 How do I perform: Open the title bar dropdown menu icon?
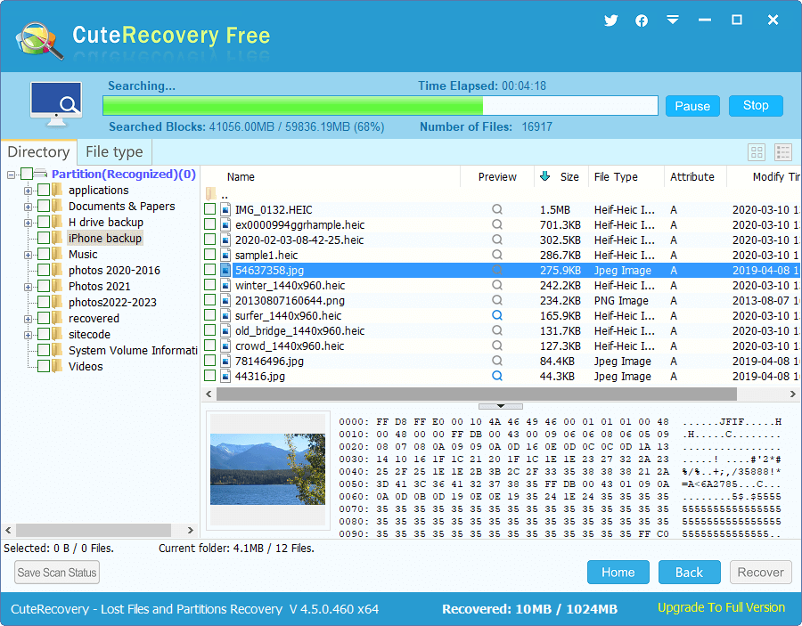(673, 20)
